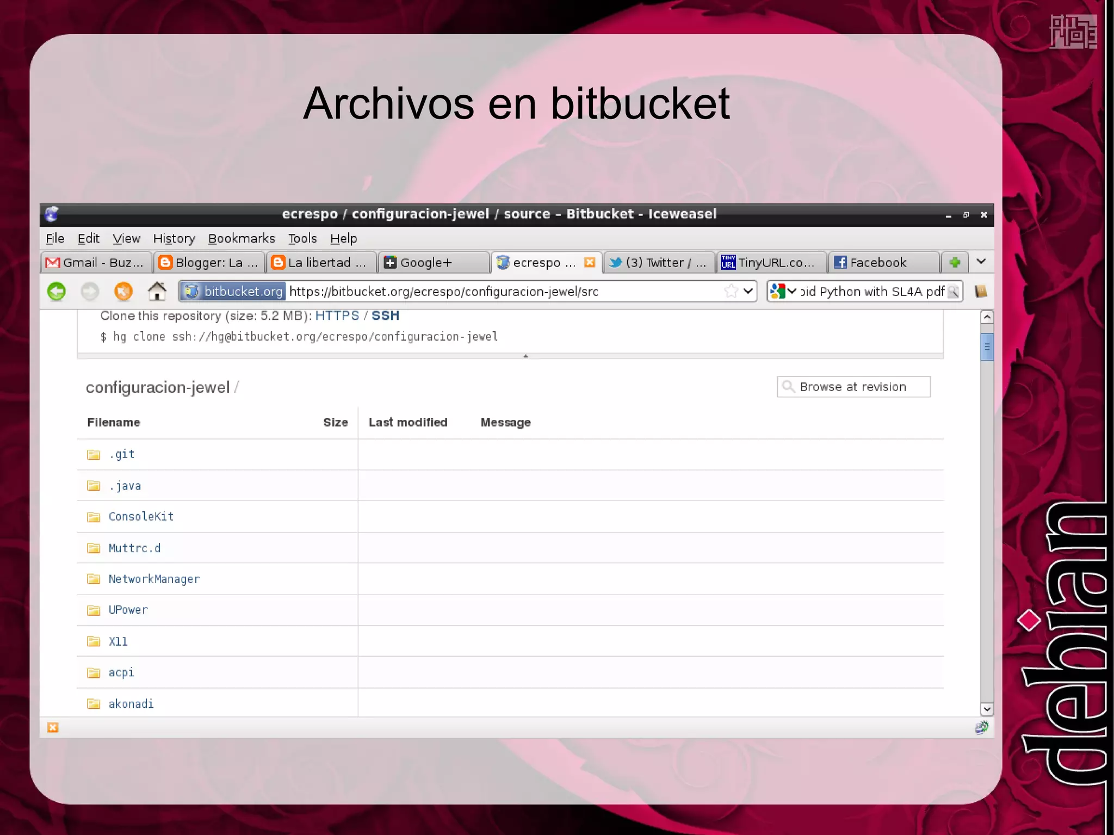Image resolution: width=1114 pixels, height=835 pixels.
Task: Click the orange Stop/Reload button
Action: tap(123, 292)
